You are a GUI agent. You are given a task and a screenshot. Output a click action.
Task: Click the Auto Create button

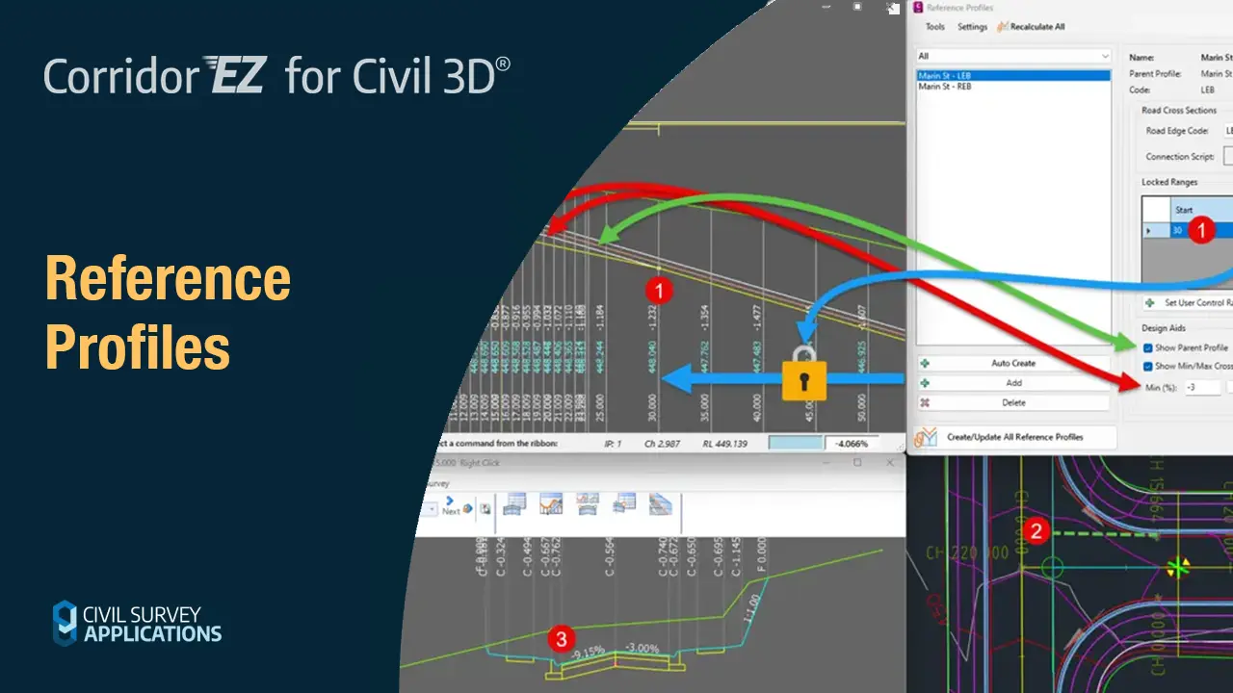pyautogui.click(x=1013, y=363)
